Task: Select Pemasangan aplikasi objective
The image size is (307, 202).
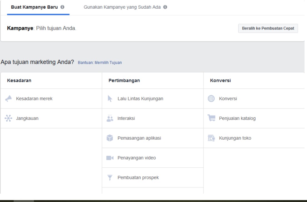Action: 153,138
